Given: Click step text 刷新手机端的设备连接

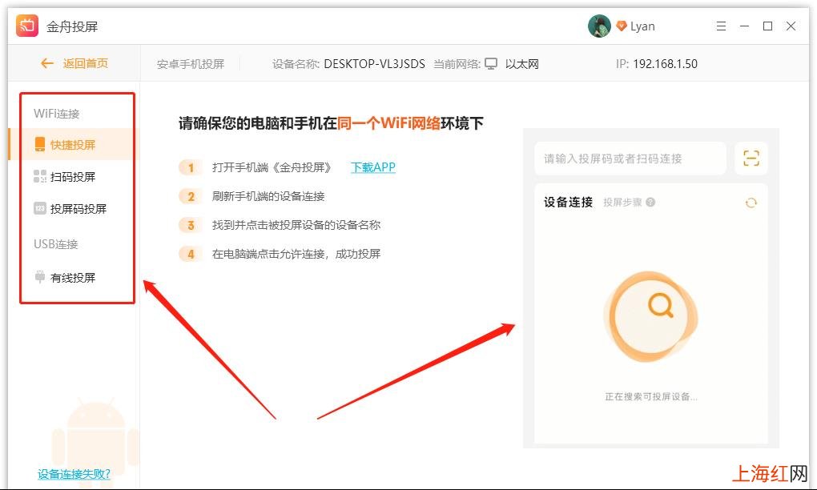Looking at the screenshot, I should pyautogui.click(x=268, y=196).
